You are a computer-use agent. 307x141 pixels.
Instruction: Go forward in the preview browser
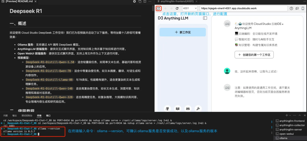coord(171,8)
